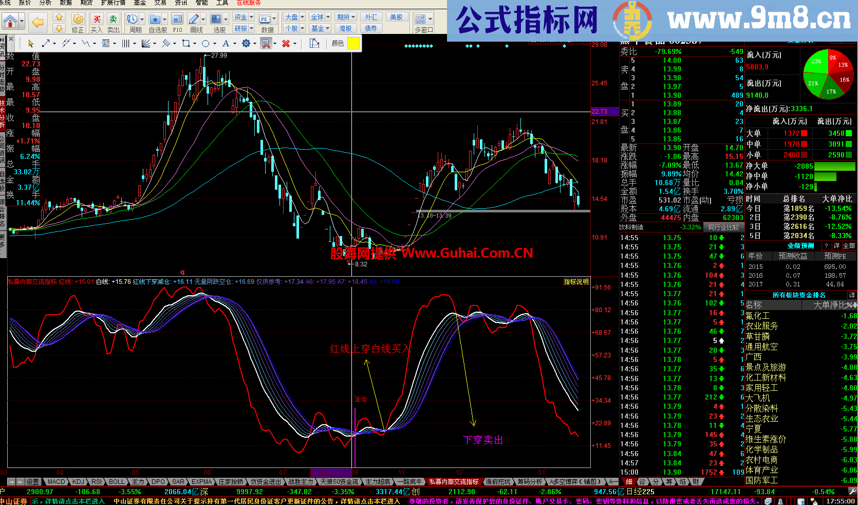
Task: Click the 全部 button beside 业绩预测
Action: click(x=849, y=246)
